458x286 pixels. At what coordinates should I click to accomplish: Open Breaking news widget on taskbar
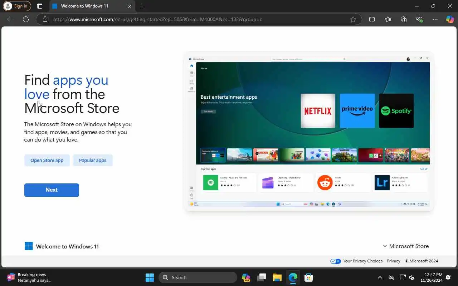30,277
